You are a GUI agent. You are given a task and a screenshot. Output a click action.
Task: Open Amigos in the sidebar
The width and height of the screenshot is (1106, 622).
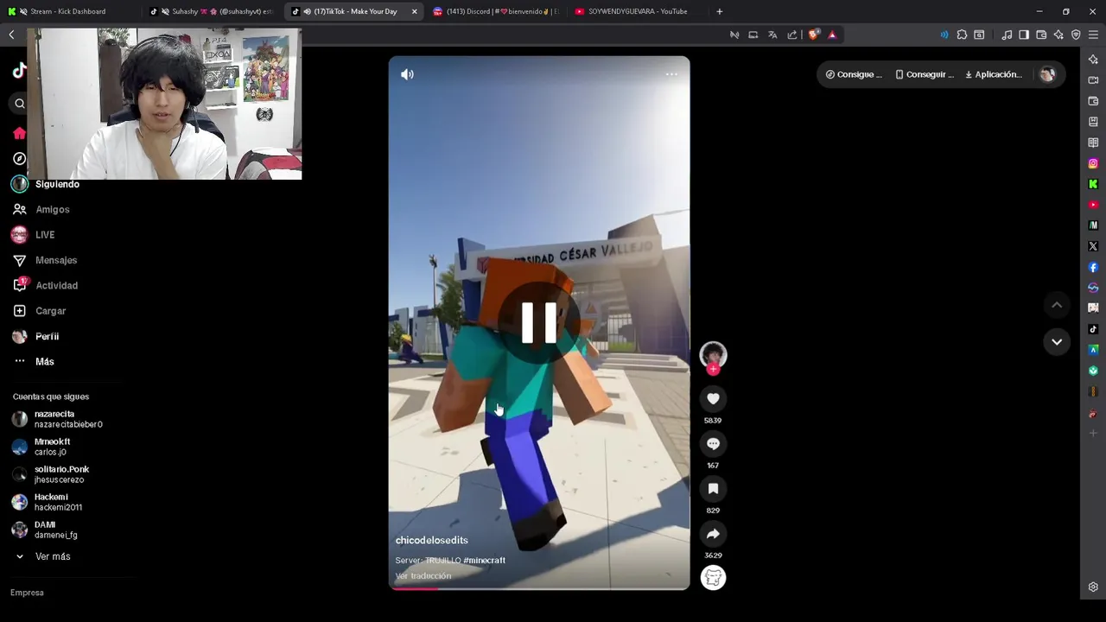(52, 209)
